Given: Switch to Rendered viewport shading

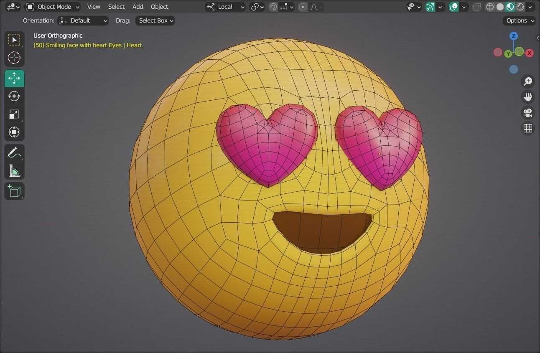Looking at the screenshot, I should (520, 7).
